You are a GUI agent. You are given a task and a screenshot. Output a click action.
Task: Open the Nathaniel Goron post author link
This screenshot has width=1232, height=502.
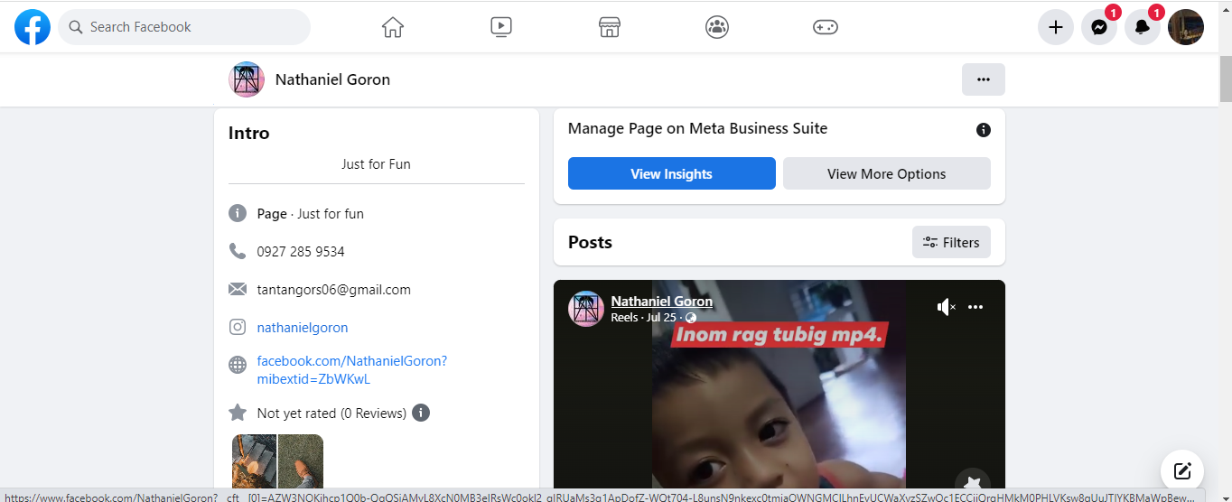pyautogui.click(x=662, y=302)
